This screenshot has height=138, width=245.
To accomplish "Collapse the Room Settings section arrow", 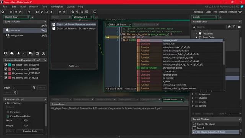I will click(5, 103).
